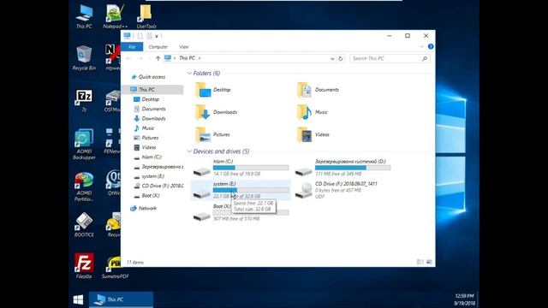
Task: Select the Desktop folder icon
Action: tap(203, 90)
